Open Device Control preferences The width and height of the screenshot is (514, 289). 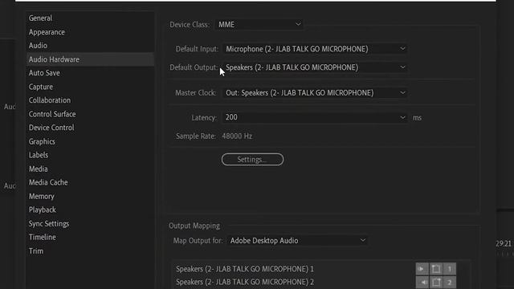90,128
